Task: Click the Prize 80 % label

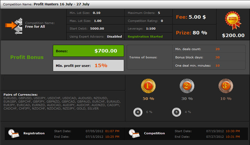Action: point(191,33)
